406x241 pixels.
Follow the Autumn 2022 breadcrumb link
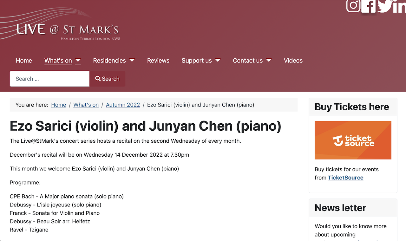click(123, 105)
